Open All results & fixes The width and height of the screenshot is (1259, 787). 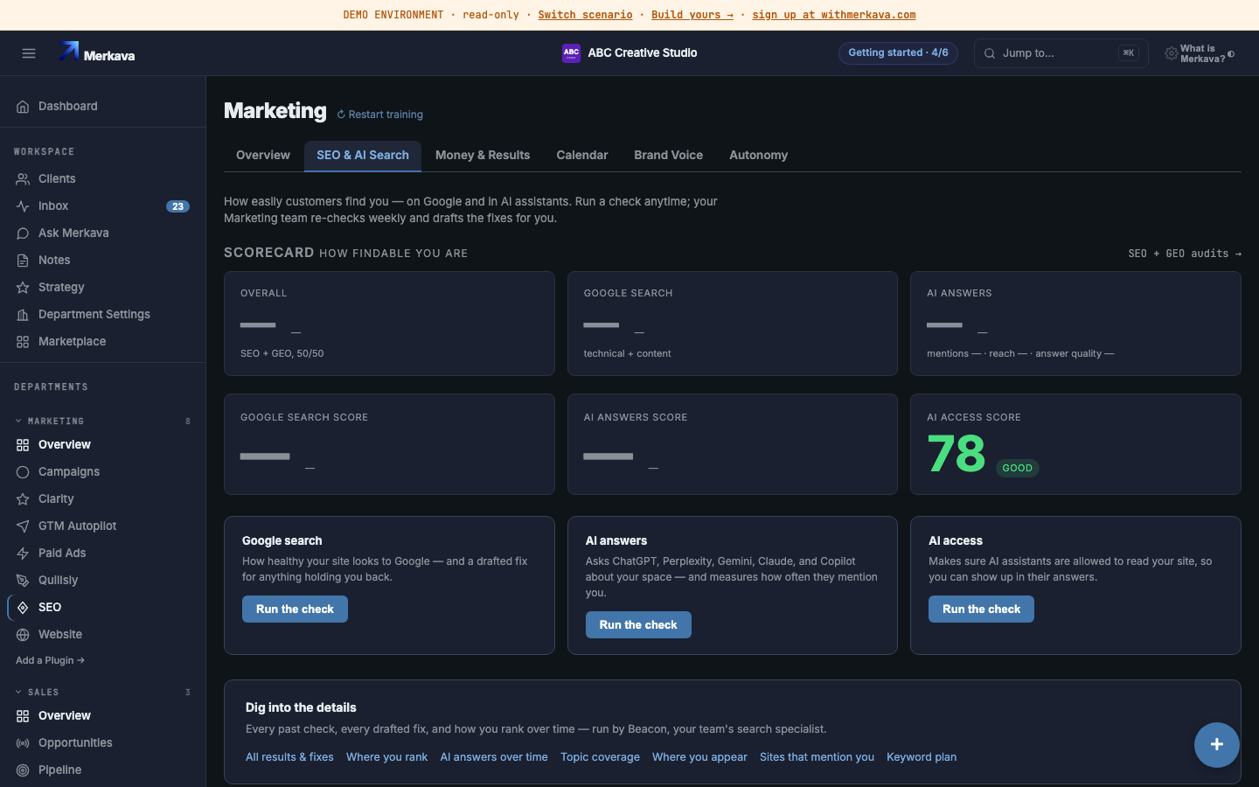tap(289, 757)
